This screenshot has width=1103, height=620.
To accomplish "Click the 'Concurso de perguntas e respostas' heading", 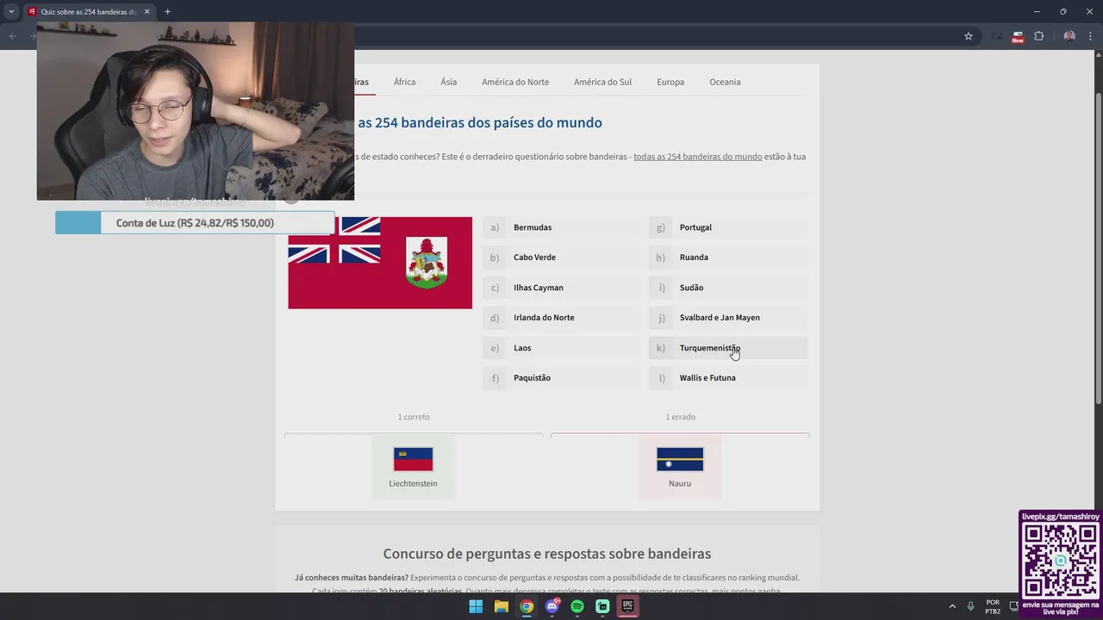I will tap(547, 554).
